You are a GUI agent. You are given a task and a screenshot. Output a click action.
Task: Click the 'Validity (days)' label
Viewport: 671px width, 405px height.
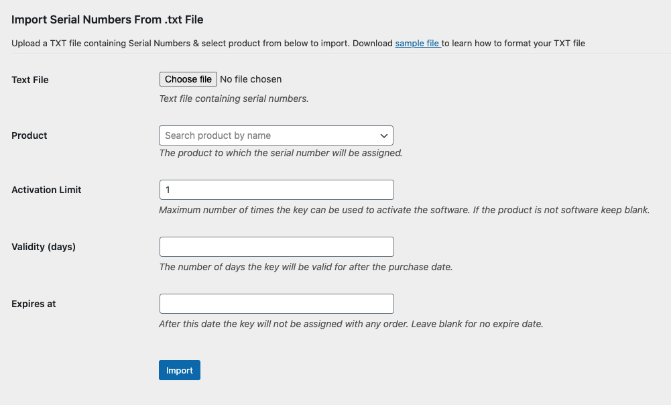[43, 247]
